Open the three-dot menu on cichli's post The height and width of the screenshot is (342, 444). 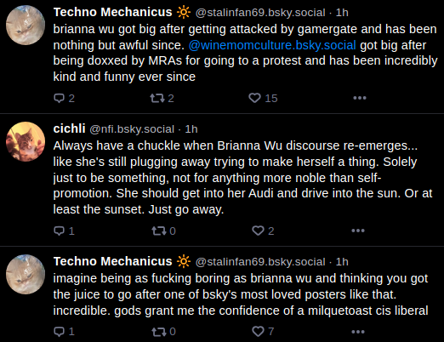pyautogui.click(x=358, y=231)
